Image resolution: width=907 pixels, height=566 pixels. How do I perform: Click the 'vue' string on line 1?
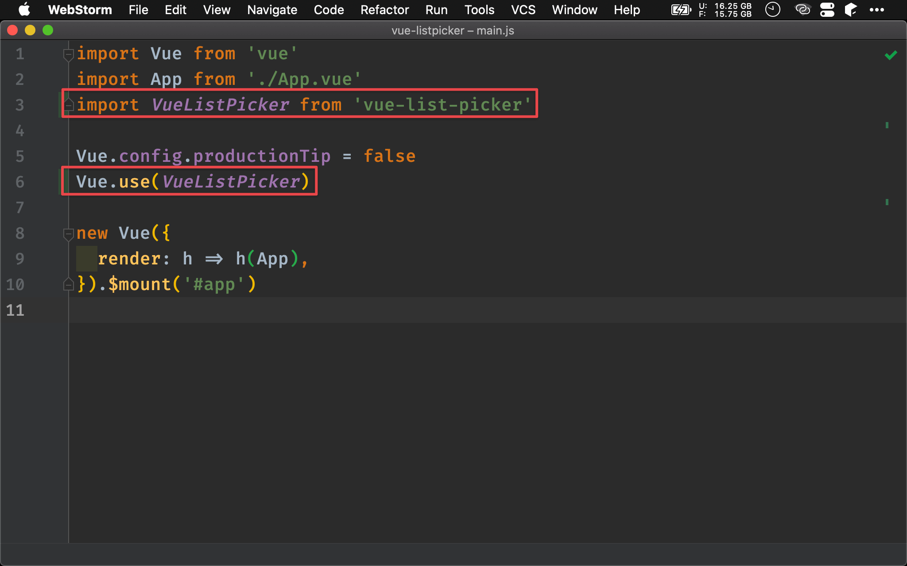[x=272, y=54]
